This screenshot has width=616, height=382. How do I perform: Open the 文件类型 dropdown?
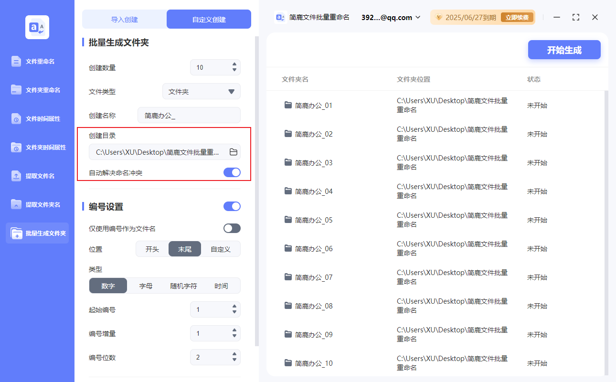(201, 91)
